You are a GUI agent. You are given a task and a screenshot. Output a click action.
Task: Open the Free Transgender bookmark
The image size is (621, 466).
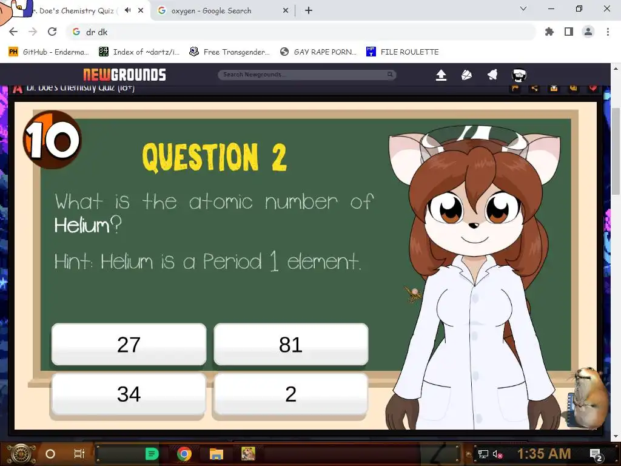pos(230,52)
